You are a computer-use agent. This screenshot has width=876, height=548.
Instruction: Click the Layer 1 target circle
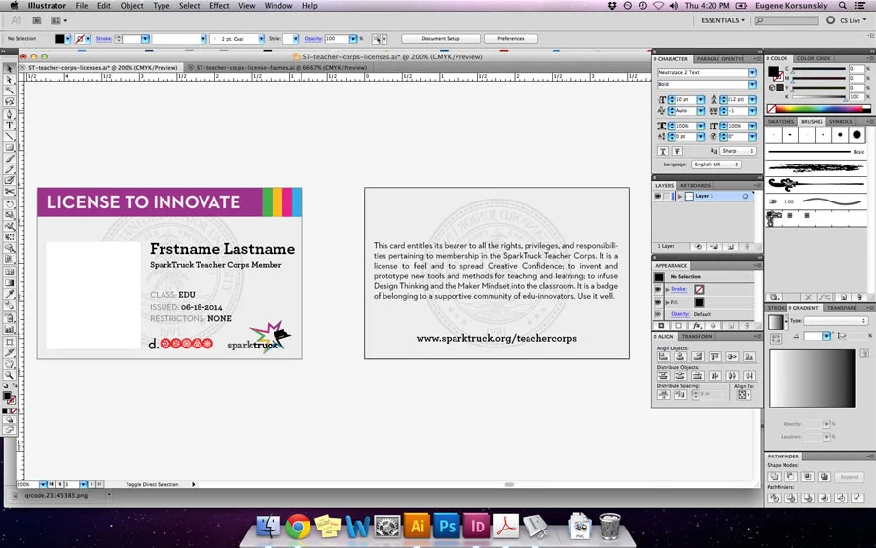coord(745,196)
